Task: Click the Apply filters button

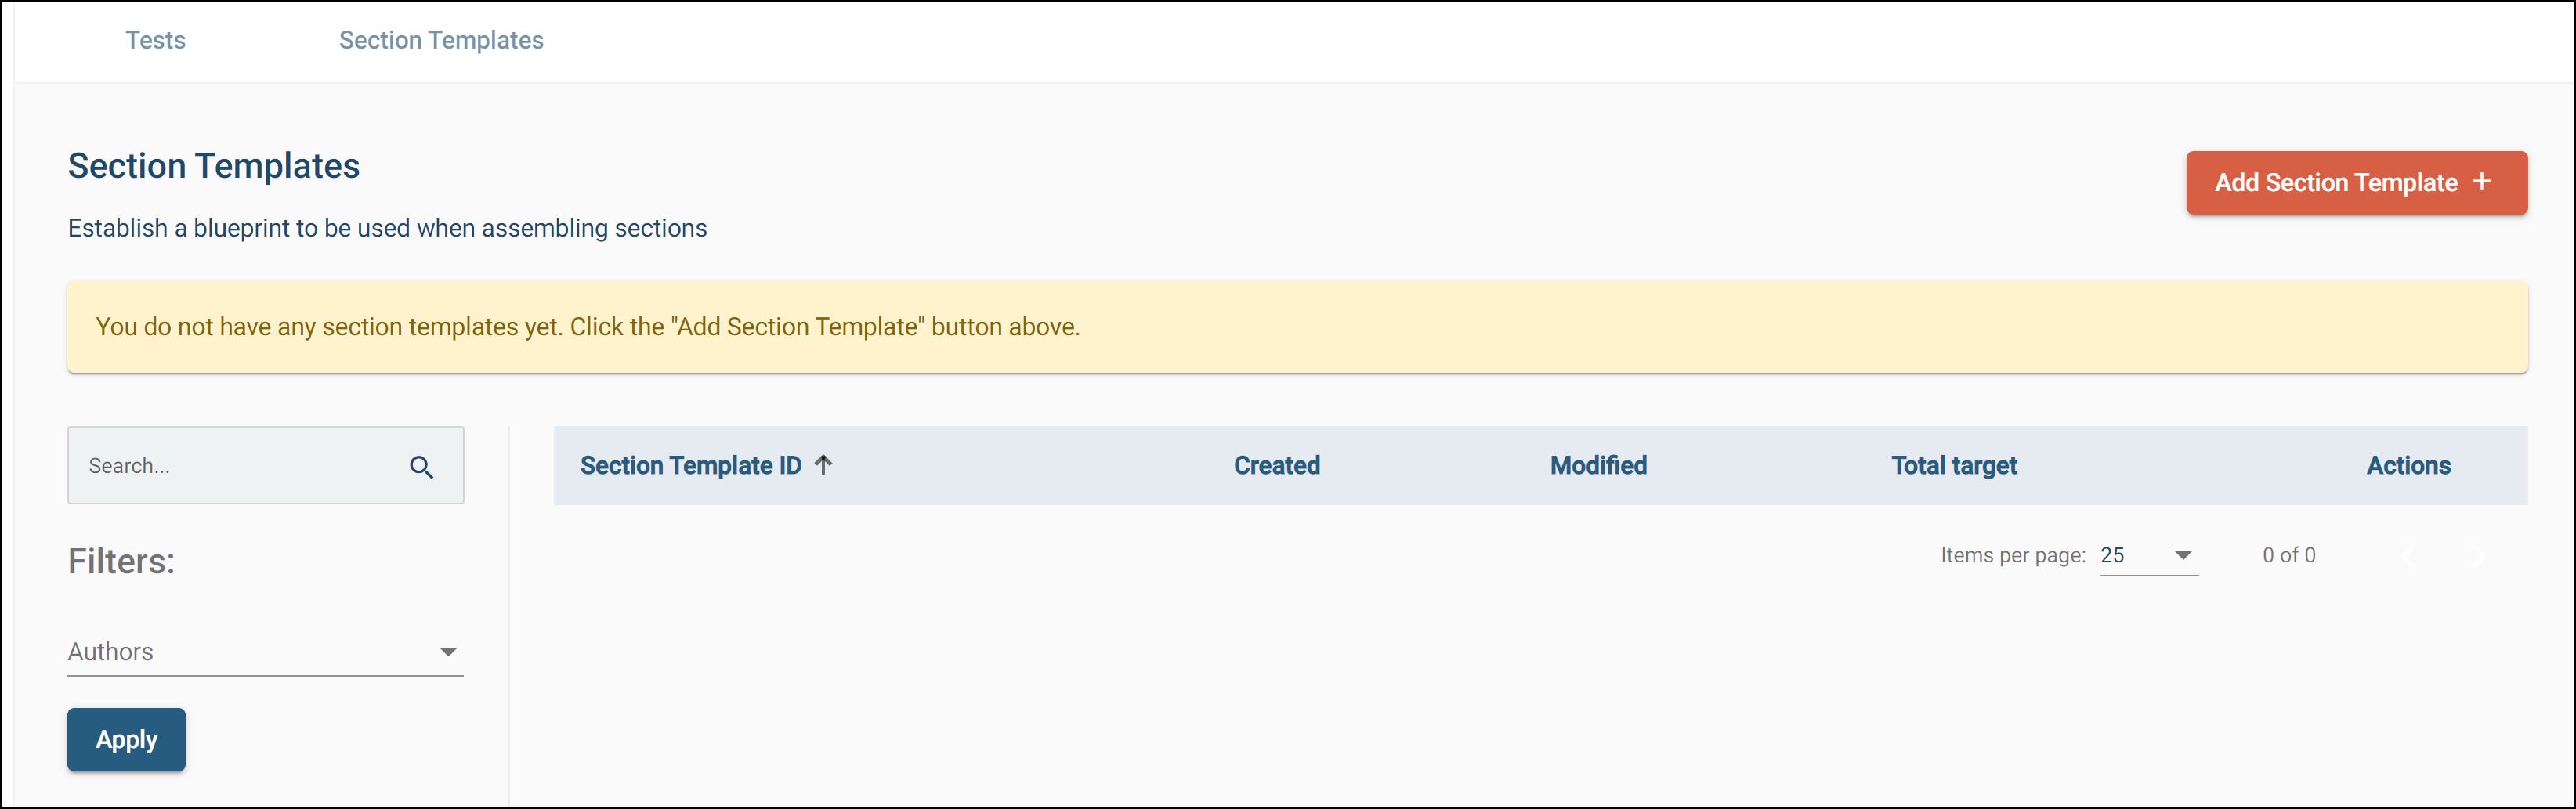Action: (x=126, y=739)
